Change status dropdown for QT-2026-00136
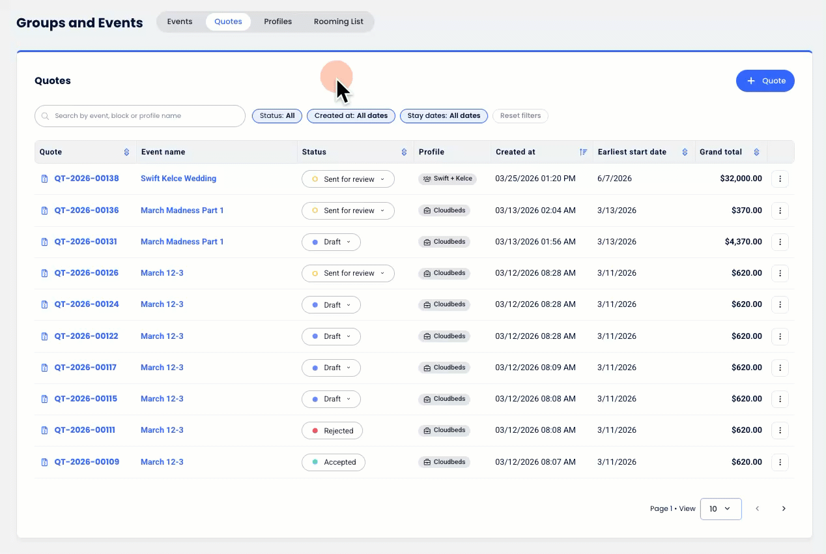Viewport: 826px width, 554px height. [x=348, y=211]
